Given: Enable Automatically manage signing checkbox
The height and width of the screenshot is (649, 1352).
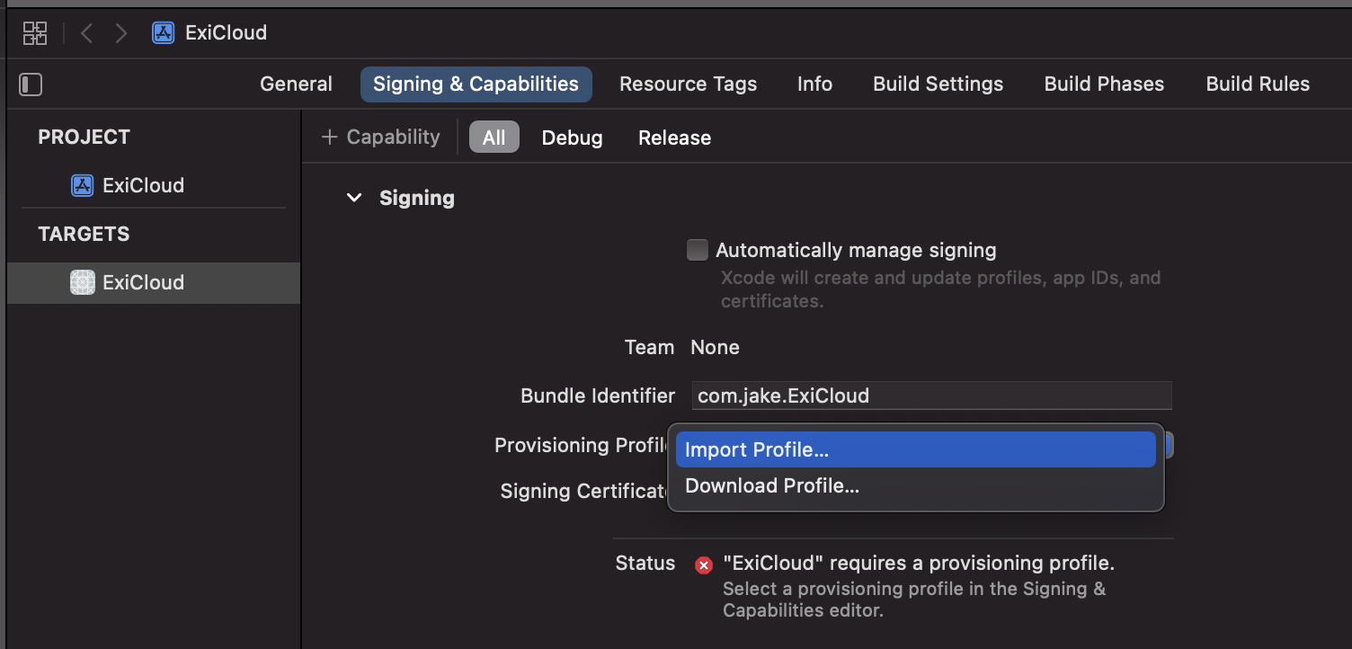Looking at the screenshot, I should coord(698,250).
